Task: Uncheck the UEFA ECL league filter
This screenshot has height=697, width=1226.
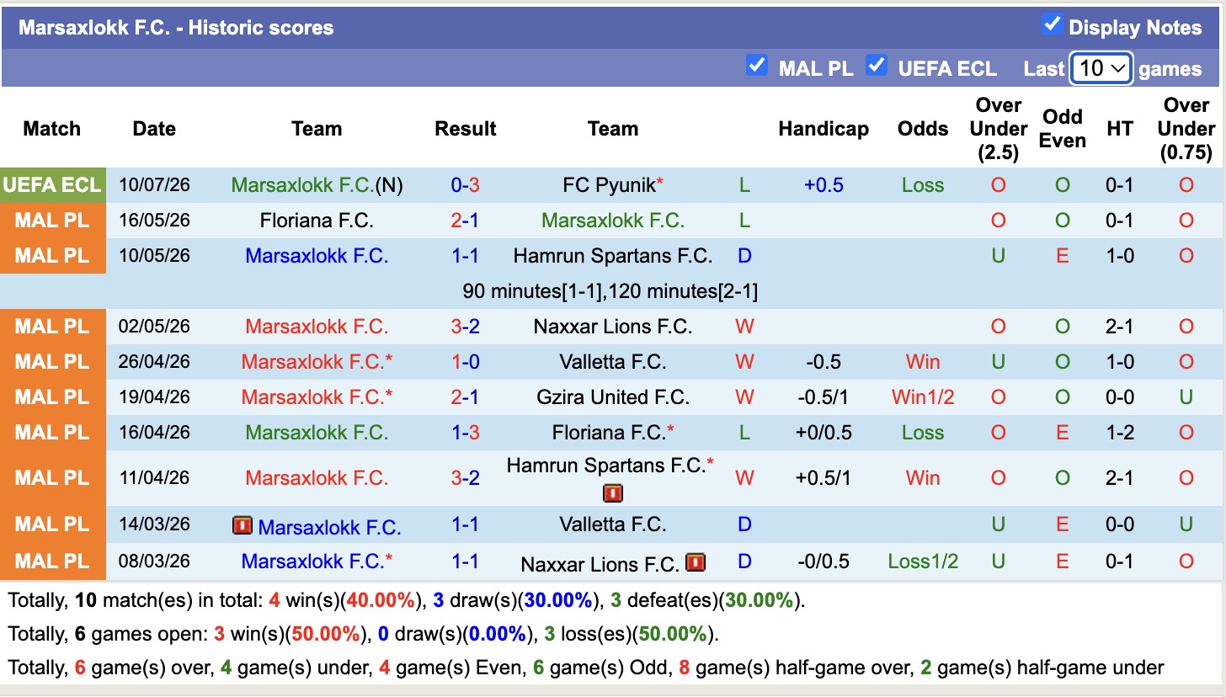Action: tap(877, 65)
